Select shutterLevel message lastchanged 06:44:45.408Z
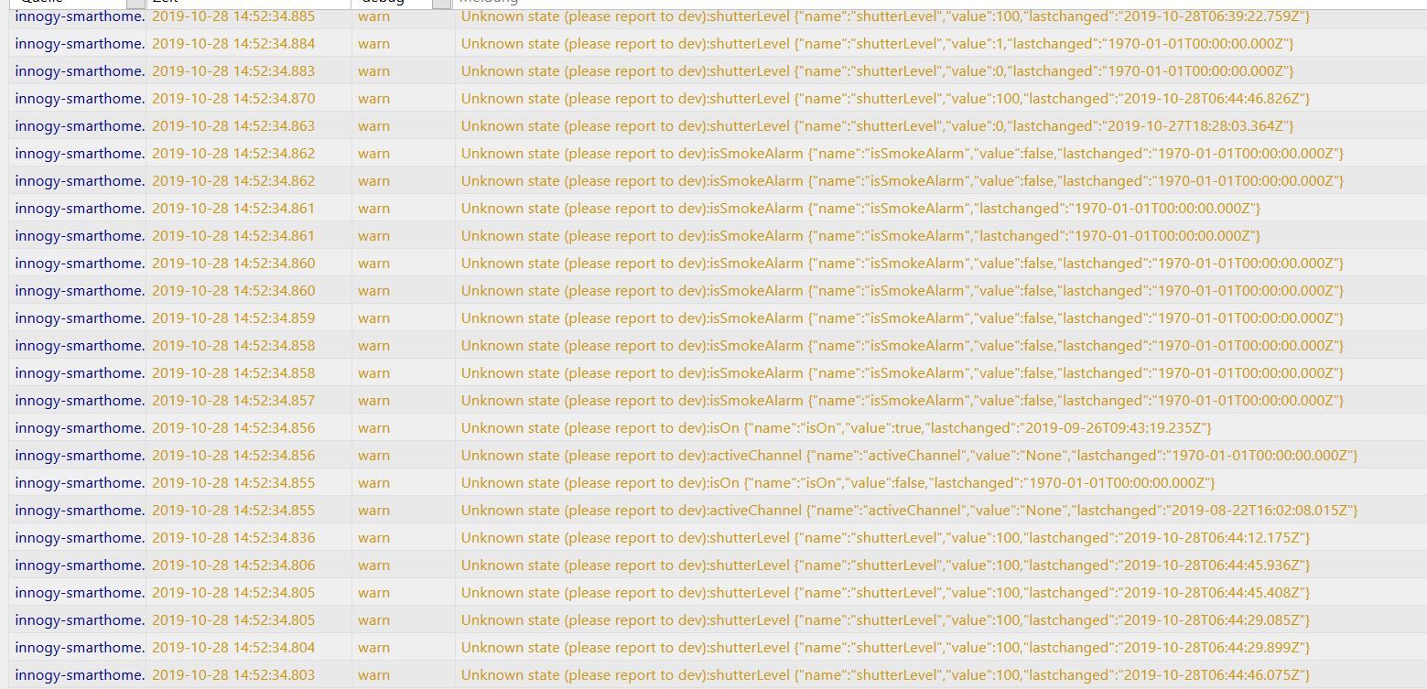The image size is (1427, 689). coord(885,593)
